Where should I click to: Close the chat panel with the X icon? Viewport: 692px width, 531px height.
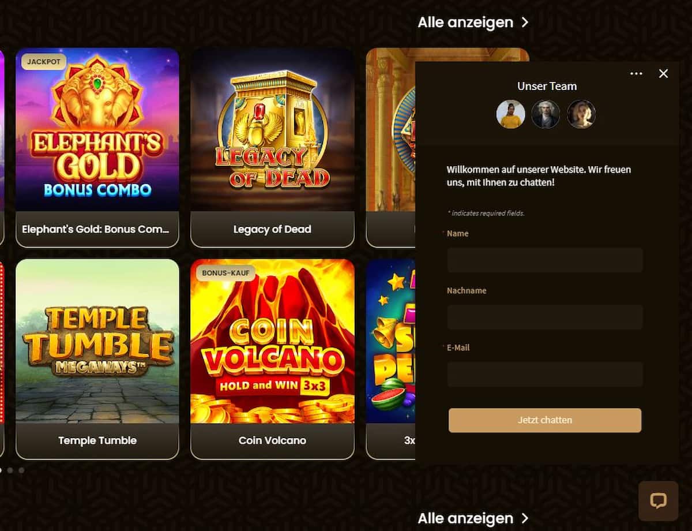[x=663, y=74]
